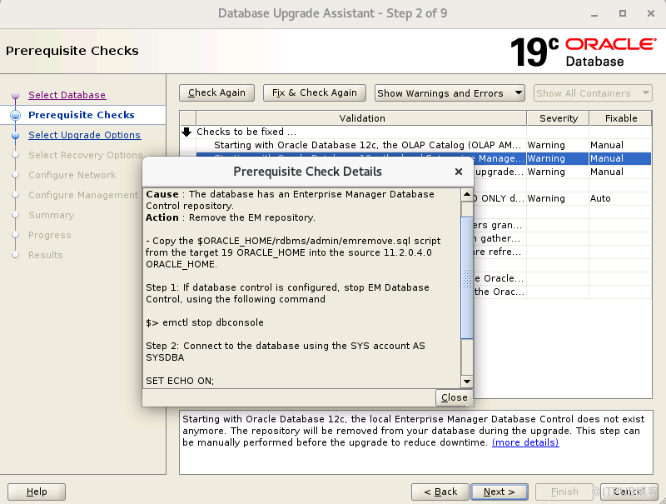
Task: Click Warning severity in the OLAP Catalog row
Action: tap(558, 145)
